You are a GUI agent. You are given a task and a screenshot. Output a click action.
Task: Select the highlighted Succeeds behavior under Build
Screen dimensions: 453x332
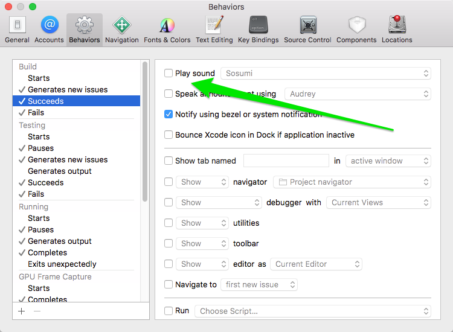pyautogui.click(x=77, y=101)
